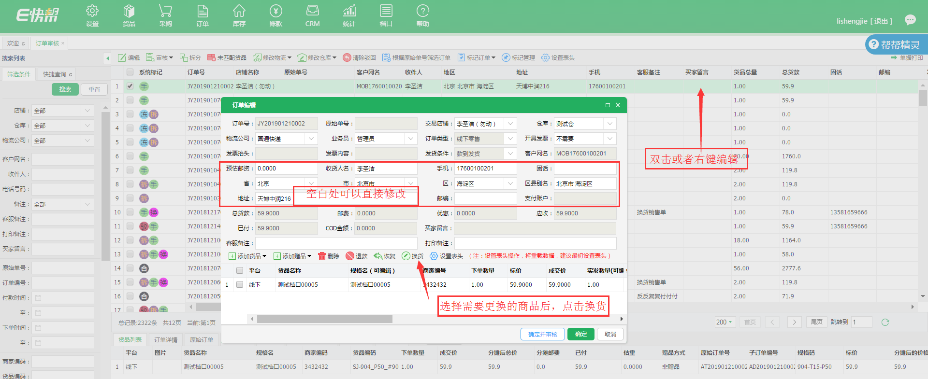Check the checkbox of order row 3
The width and height of the screenshot is (928, 379).
click(x=130, y=114)
